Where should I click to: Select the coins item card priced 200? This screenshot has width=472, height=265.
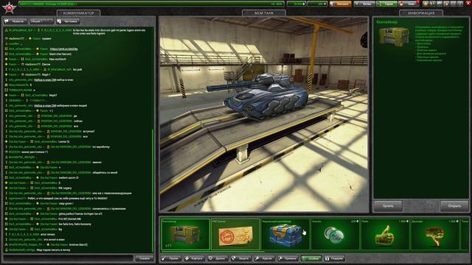tap(335, 234)
